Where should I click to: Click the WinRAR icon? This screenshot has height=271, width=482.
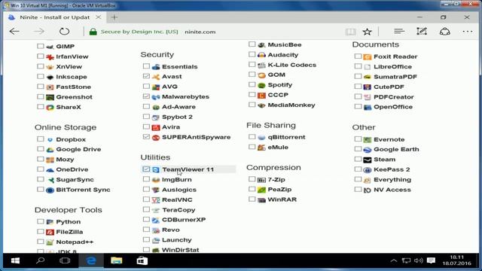[261, 199]
